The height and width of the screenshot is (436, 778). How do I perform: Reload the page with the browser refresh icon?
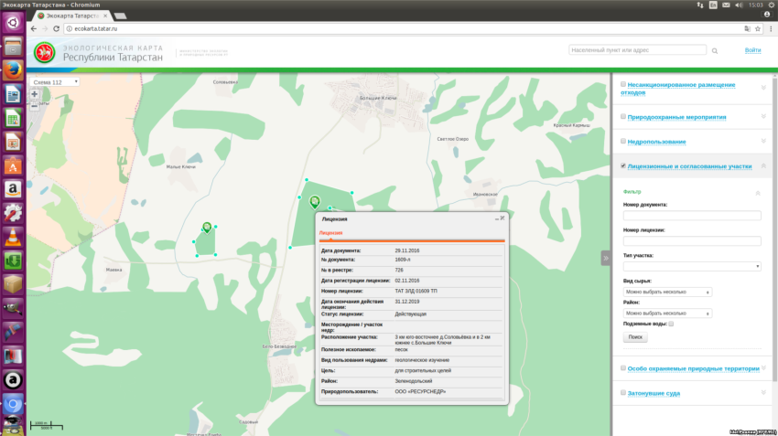57,28
